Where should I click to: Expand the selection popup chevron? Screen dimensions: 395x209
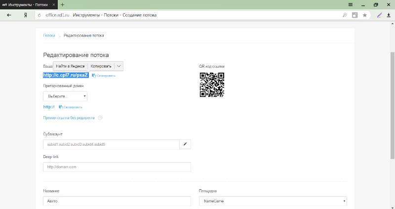[119, 66]
